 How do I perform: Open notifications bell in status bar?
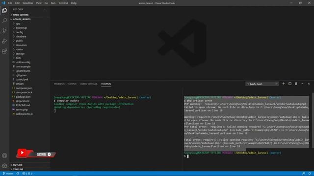point(310,174)
